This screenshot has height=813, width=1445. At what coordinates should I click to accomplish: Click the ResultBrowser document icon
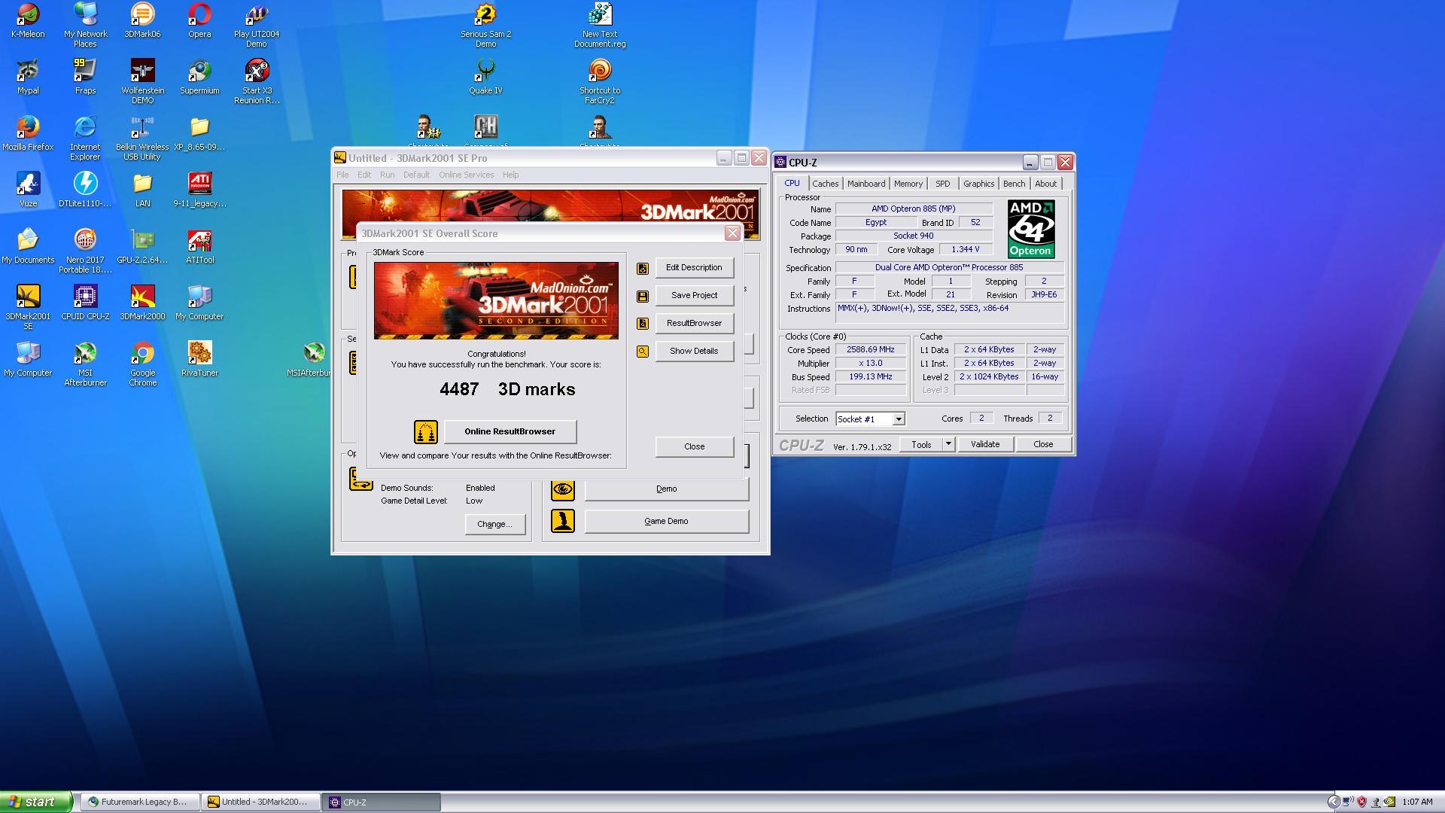coord(643,324)
